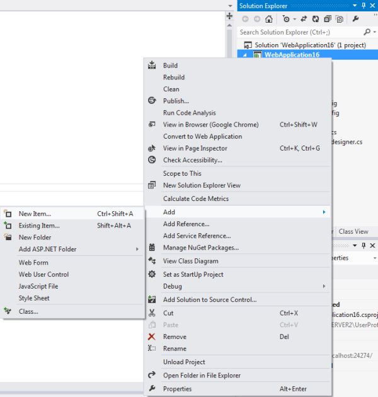Select View Class Diagram
This screenshot has width=378, height=397.
[x=238, y=261]
